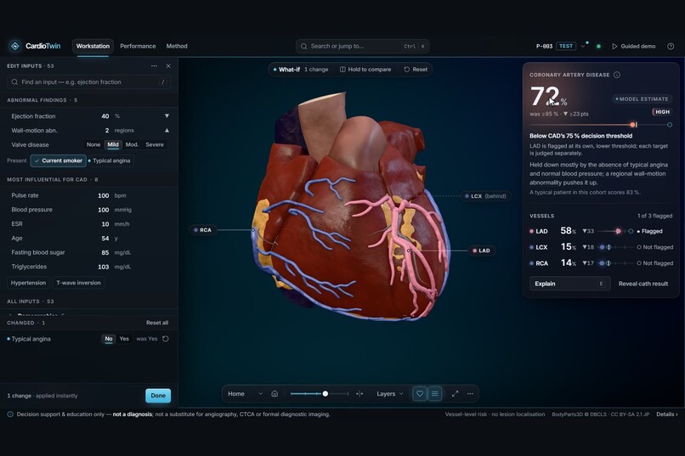Start the Guided demo

pyautogui.click(x=633, y=46)
